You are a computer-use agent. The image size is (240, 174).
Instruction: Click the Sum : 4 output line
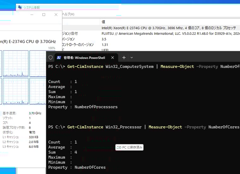tap(63, 152)
